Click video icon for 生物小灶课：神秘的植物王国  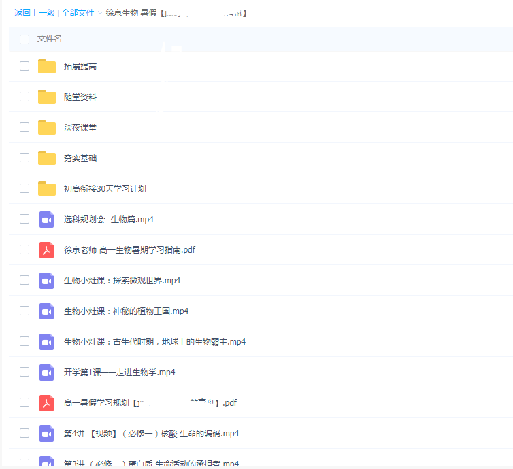(46, 311)
